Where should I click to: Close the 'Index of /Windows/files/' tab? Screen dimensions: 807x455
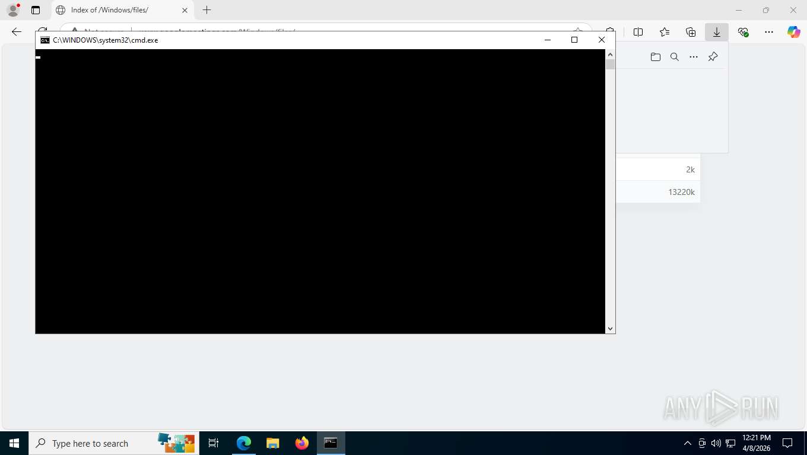[x=185, y=10]
